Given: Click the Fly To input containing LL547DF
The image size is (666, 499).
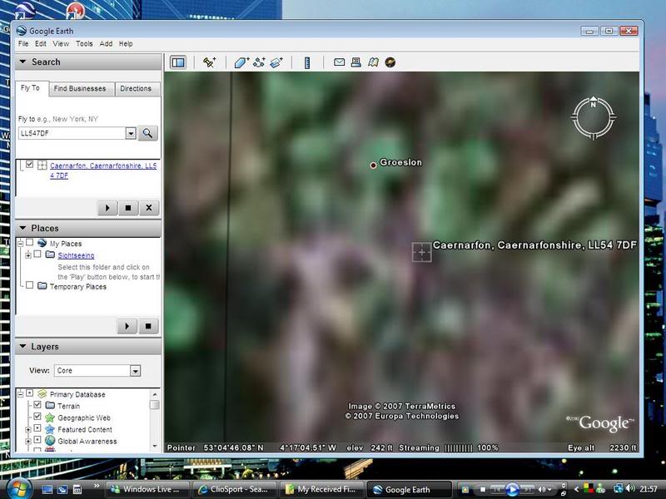Looking at the screenshot, I should tap(72, 133).
